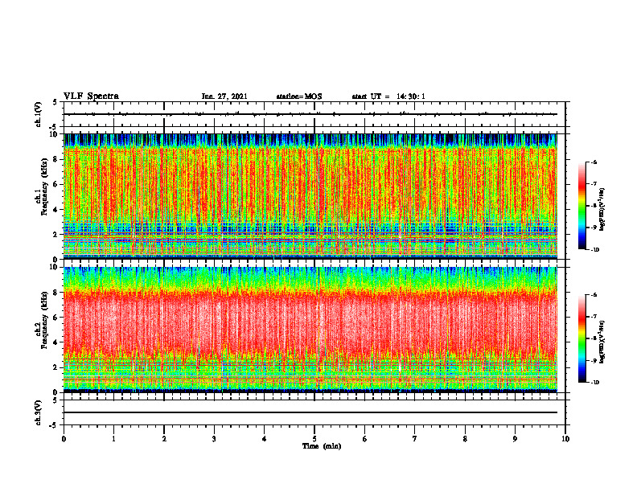Screen dimensions: 637x492
Task: Click the "ch.3(V)" waveform axis label
Action: [38, 412]
